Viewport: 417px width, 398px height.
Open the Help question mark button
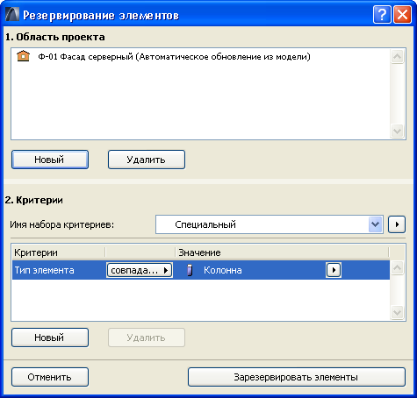(x=382, y=14)
